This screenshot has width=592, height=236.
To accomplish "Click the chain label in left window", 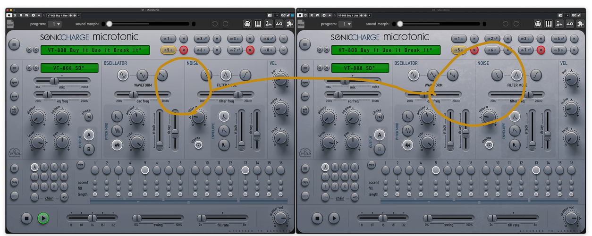I will [49, 198].
